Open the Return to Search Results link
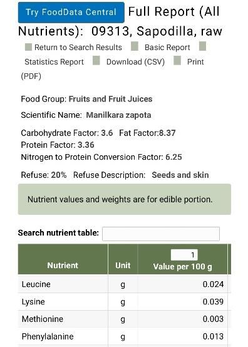Viewport: 248px width, 347px height. click(x=78, y=48)
